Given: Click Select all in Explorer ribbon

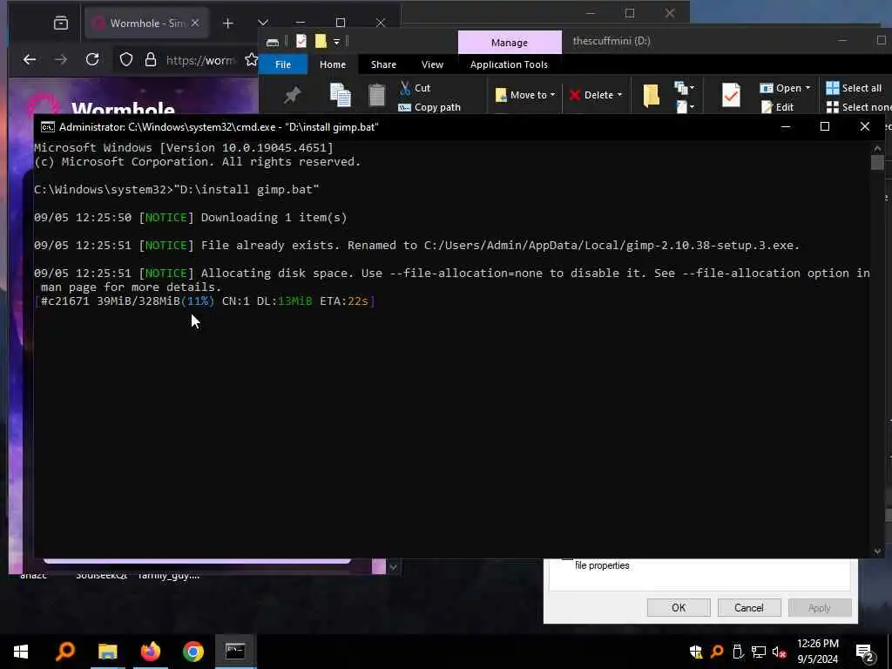Looking at the screenshot, I should (x=854, y=88).
